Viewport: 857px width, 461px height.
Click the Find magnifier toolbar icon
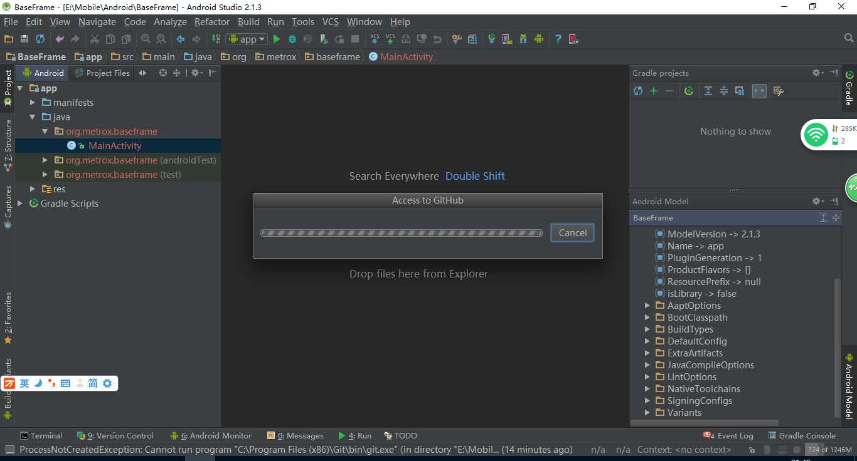[146, 39]
